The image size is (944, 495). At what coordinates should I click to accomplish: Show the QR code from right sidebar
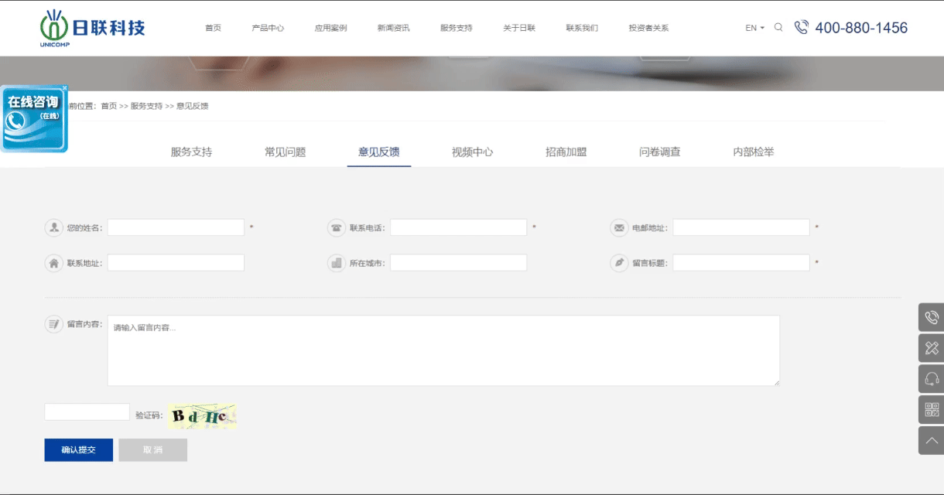931,410
